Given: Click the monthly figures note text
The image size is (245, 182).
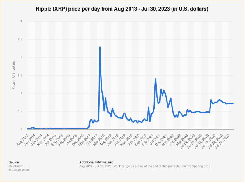Looking at the screenshot, I should pos(145,166).
